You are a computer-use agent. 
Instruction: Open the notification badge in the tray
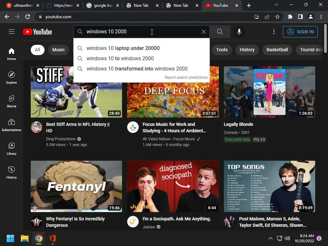click(319, 238)
